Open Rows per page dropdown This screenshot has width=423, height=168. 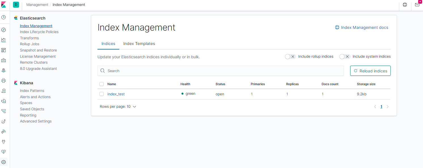pos(118,107)
